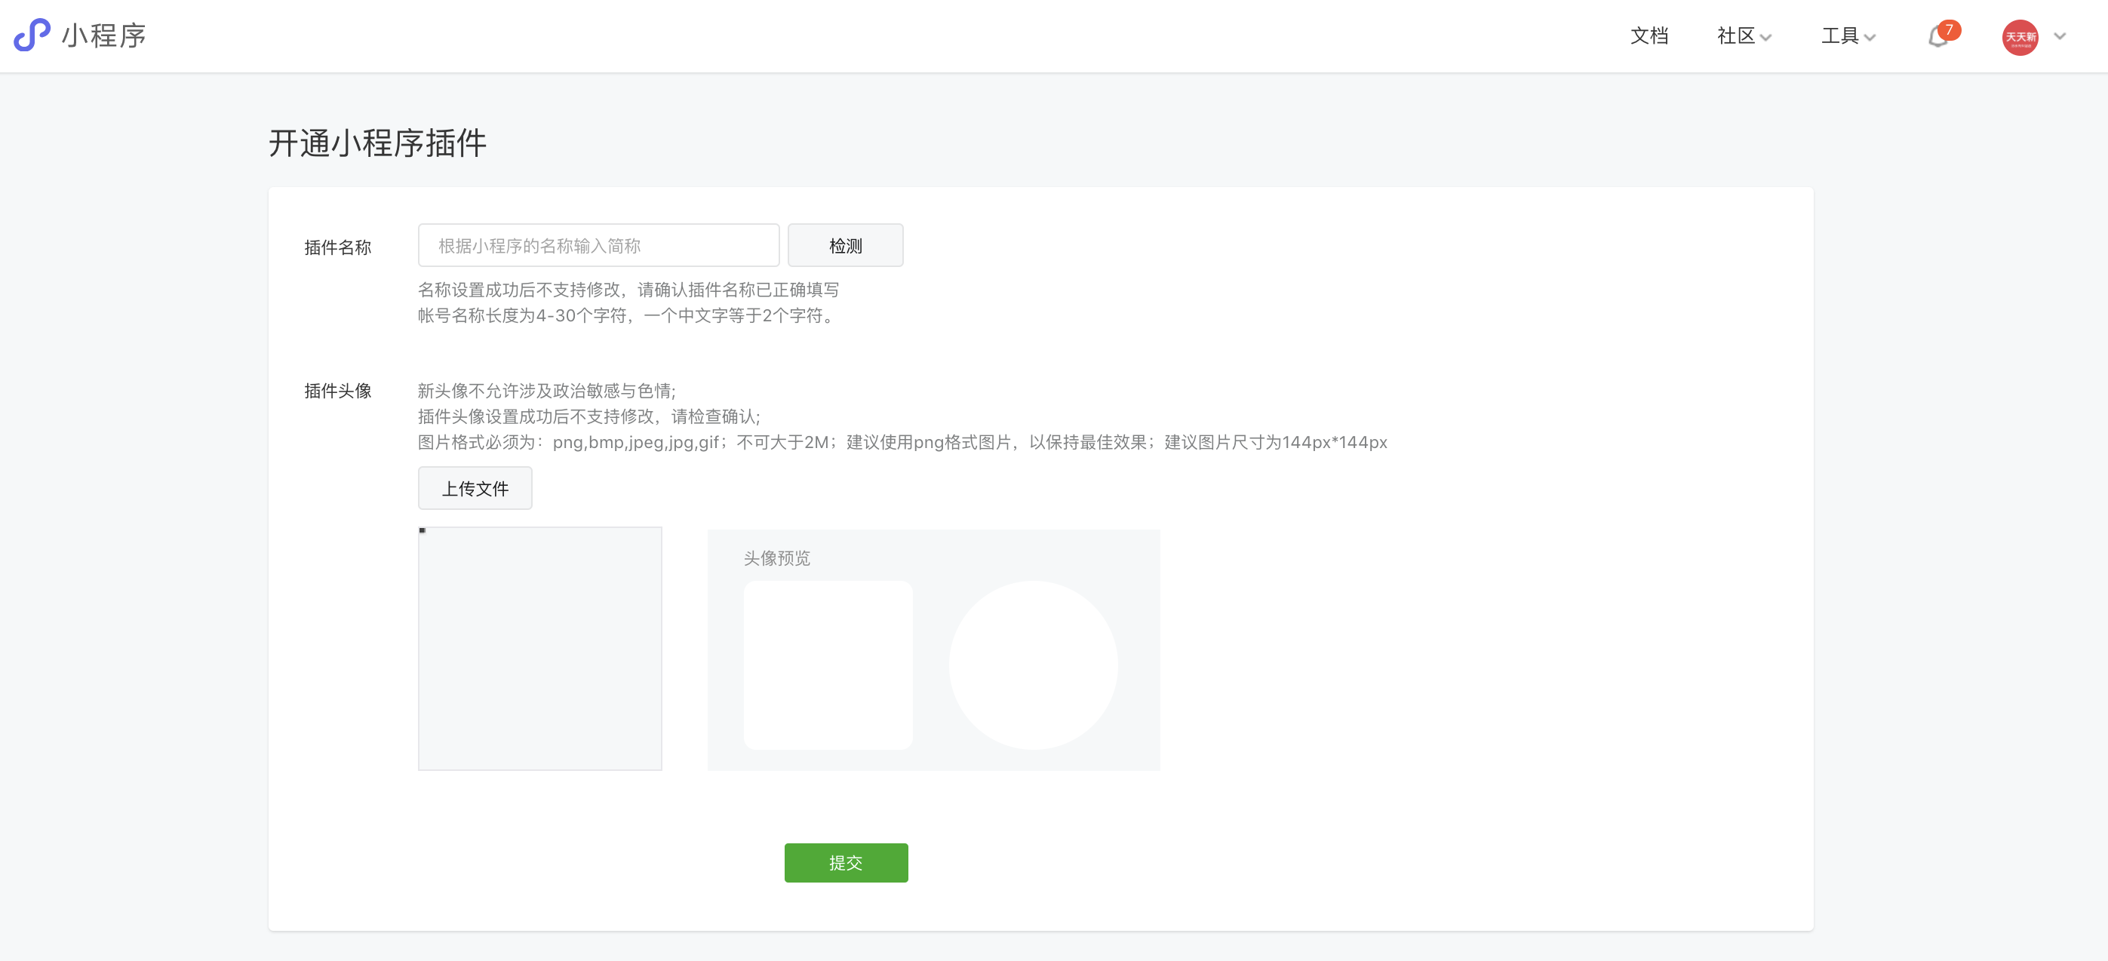Click the 小程序 logo icon
This screenshot has height=961, width=2108.
(30, 35)
